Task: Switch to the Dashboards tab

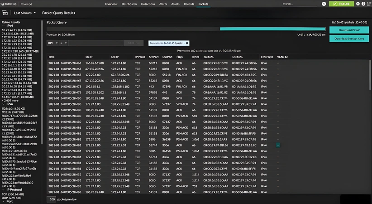Action: click(129, 4)
